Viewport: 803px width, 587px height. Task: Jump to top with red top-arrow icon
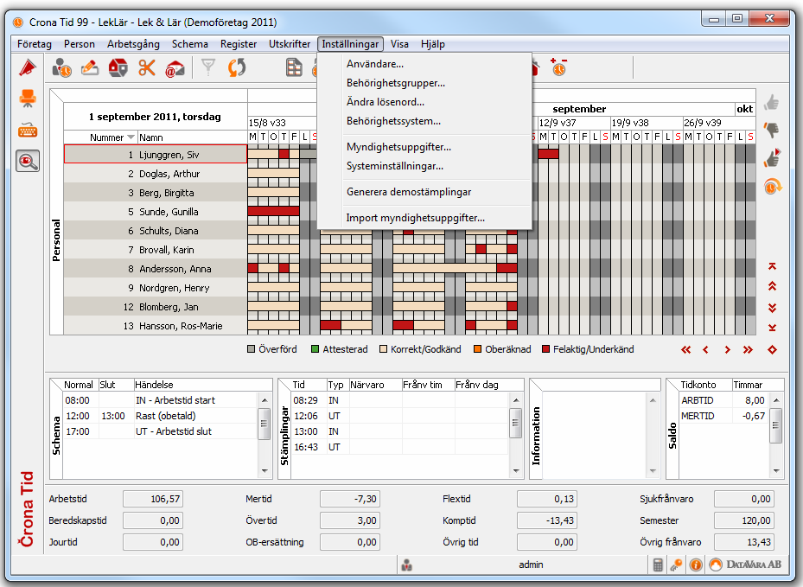click(772, 266)
